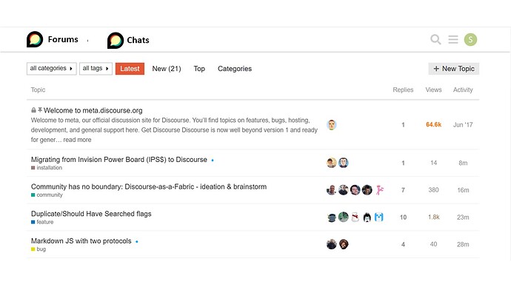Open the all tags dropdown

coord(96,69)
